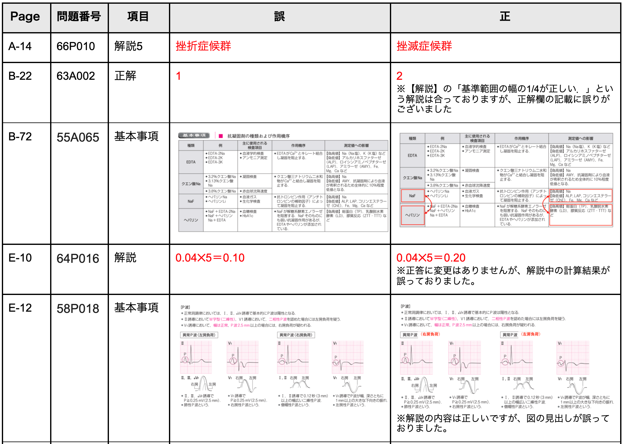Viewport: 622px width, 444px height.
Task: Select the 項目 column header
Action: [139, 17]
